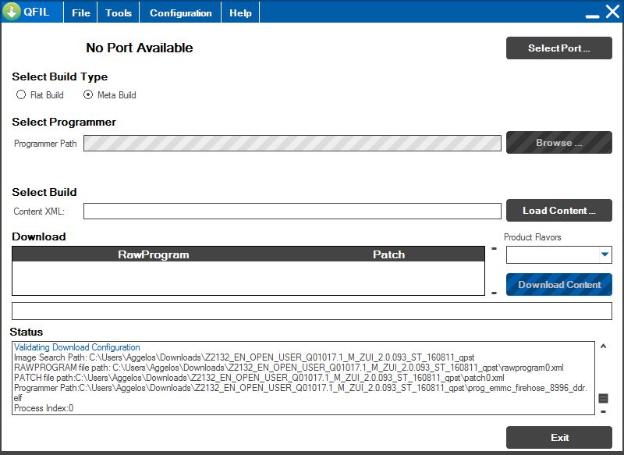Click the Exit button
624x455 pixels.
[x=558, y=438]
